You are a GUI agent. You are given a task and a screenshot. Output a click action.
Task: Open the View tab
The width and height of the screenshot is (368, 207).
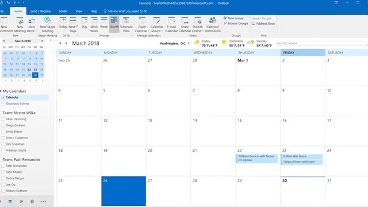click(x=79, y=11)
